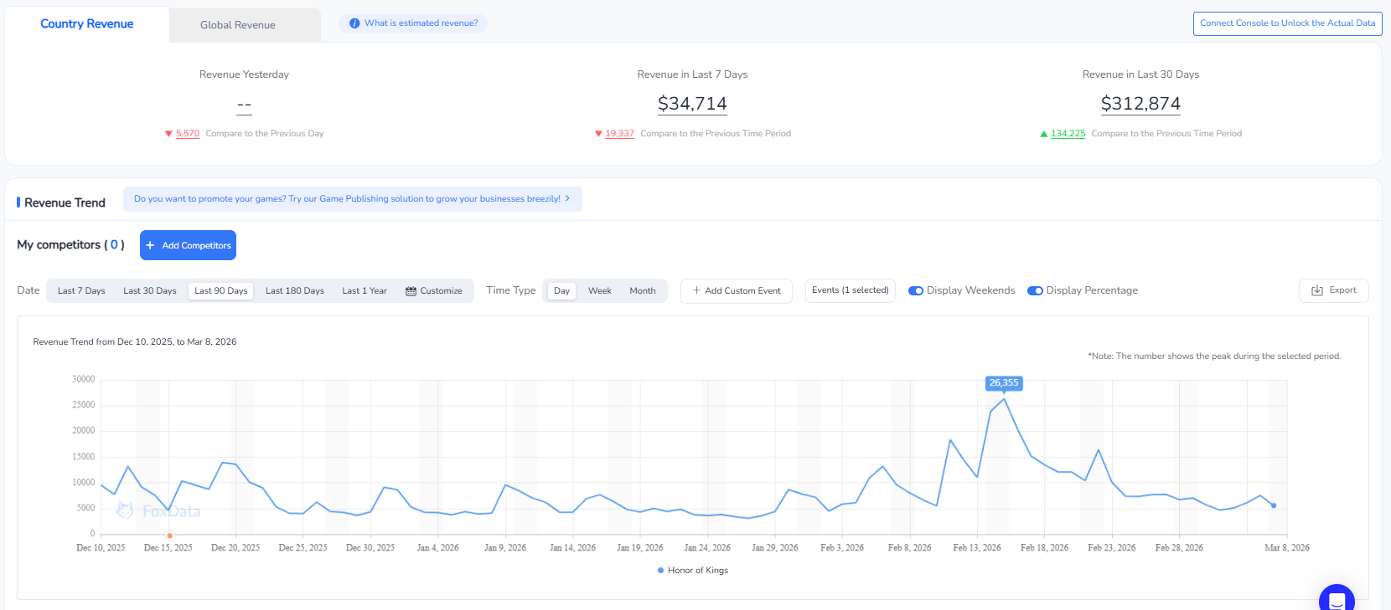Open the chat support bubble
1391x610 pixels.
pyautogui.click(x=1337, y=599)
